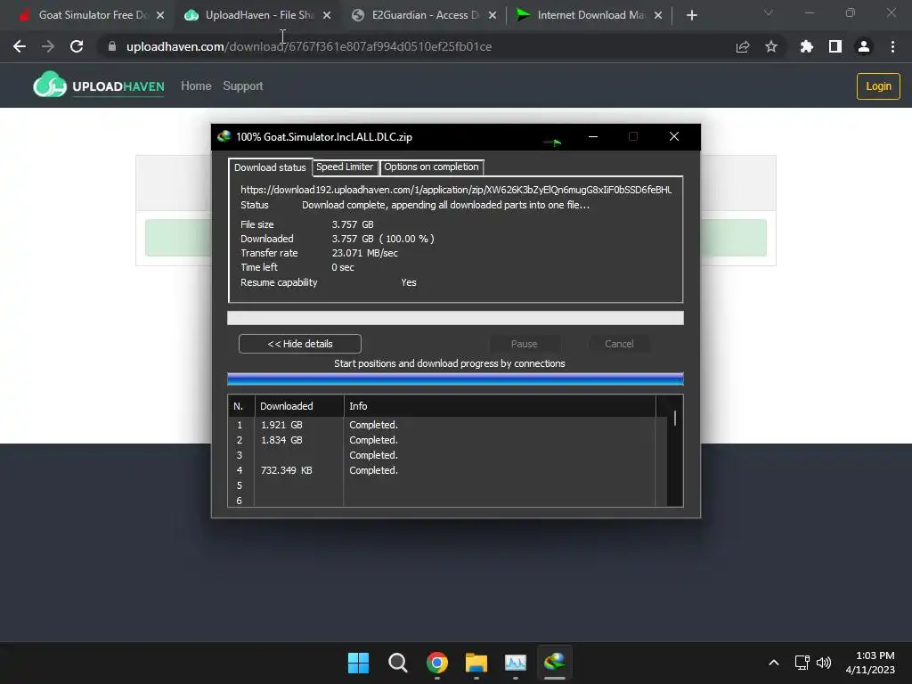
Task: Click the Login button on UploadHaven
Action: point(878,86)
